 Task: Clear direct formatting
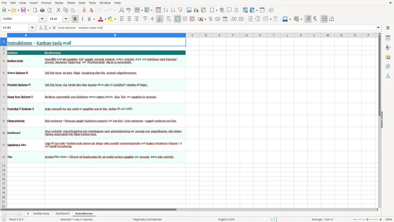92,10
